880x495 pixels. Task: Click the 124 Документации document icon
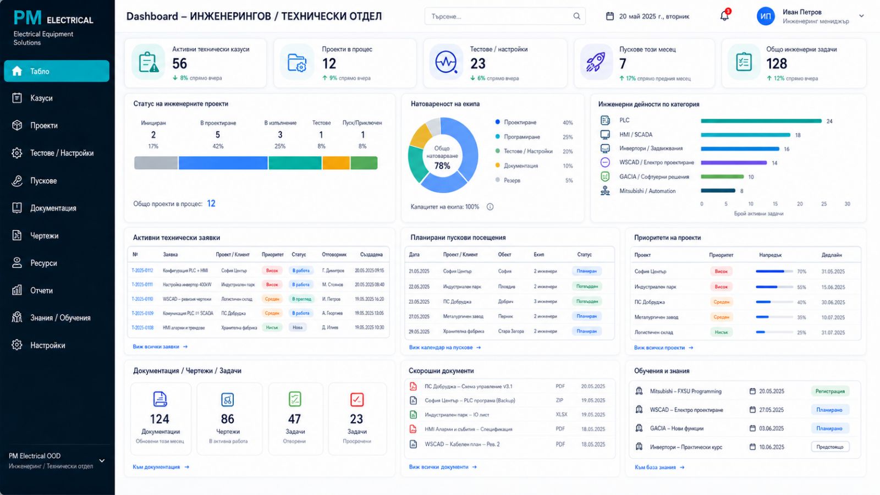(159, 399)
